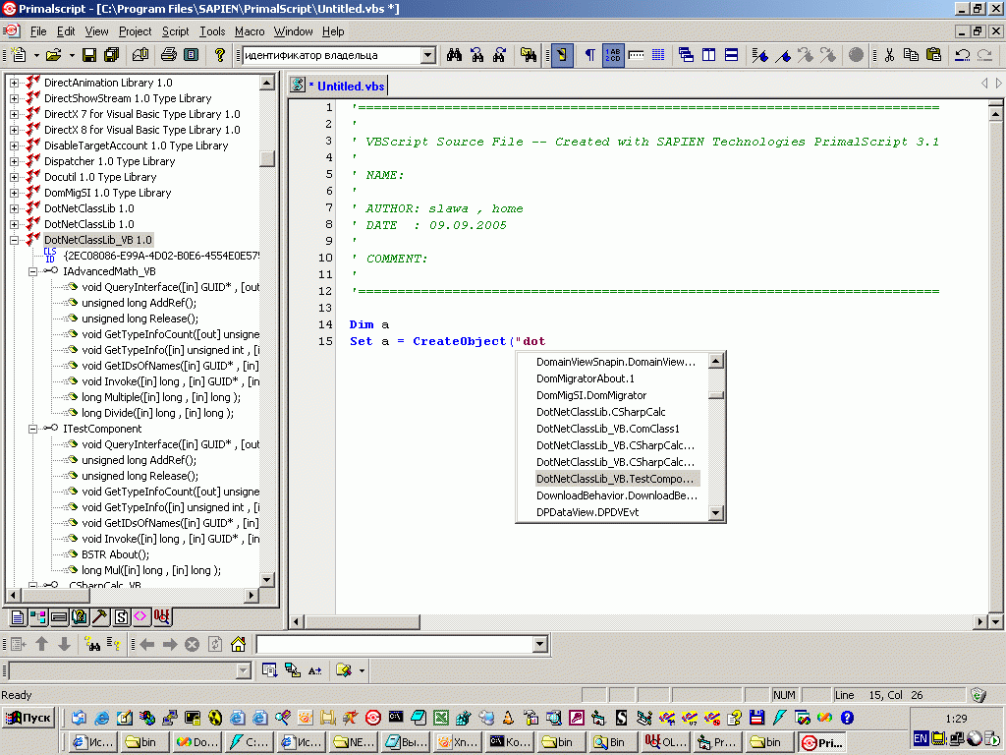Open the File menu
The width and height of the screenshot is (1006, 755).
[x=38, y=31]
